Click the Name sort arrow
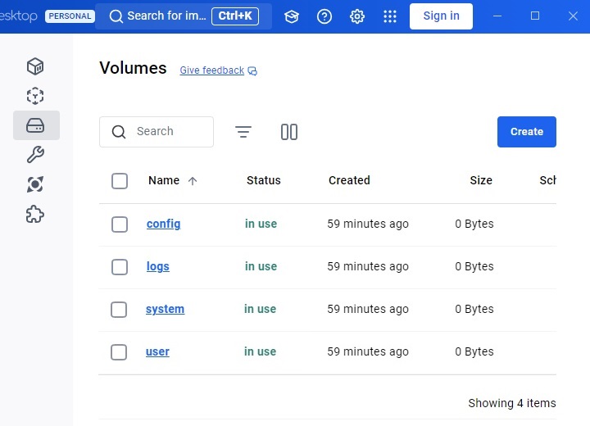This screenshot has height=426, width=590. [193, 181]
